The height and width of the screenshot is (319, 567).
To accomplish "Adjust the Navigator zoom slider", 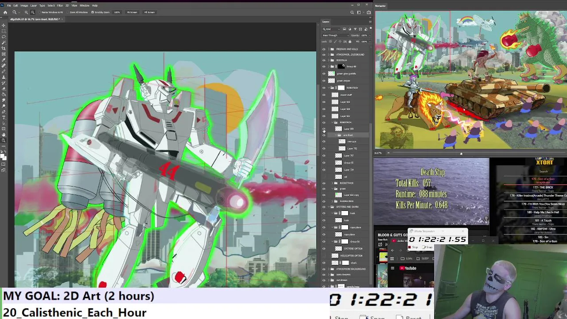I will pos(461,153).
